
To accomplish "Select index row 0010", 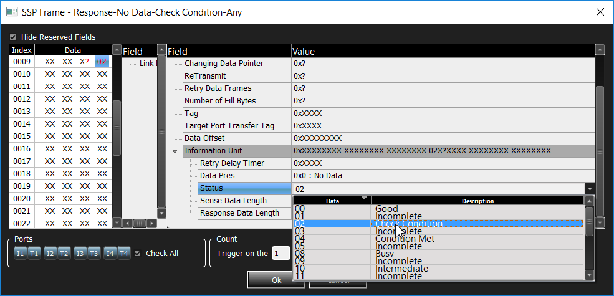I will point(22,74).
